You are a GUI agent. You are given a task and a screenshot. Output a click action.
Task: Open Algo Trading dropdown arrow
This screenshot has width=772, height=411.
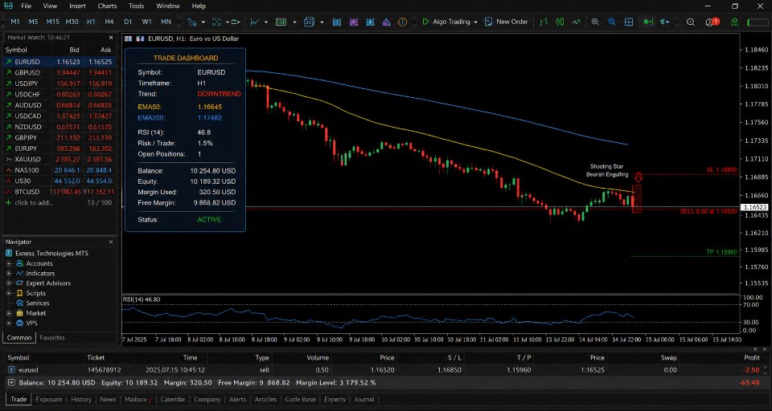click(475, 22)
